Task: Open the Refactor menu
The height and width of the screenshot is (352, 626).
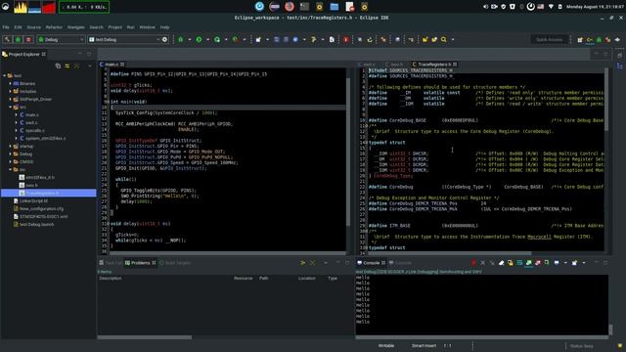Action: (54, 27)
